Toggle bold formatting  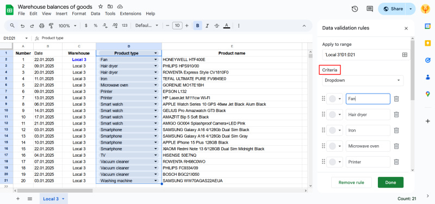pos(197,26)
